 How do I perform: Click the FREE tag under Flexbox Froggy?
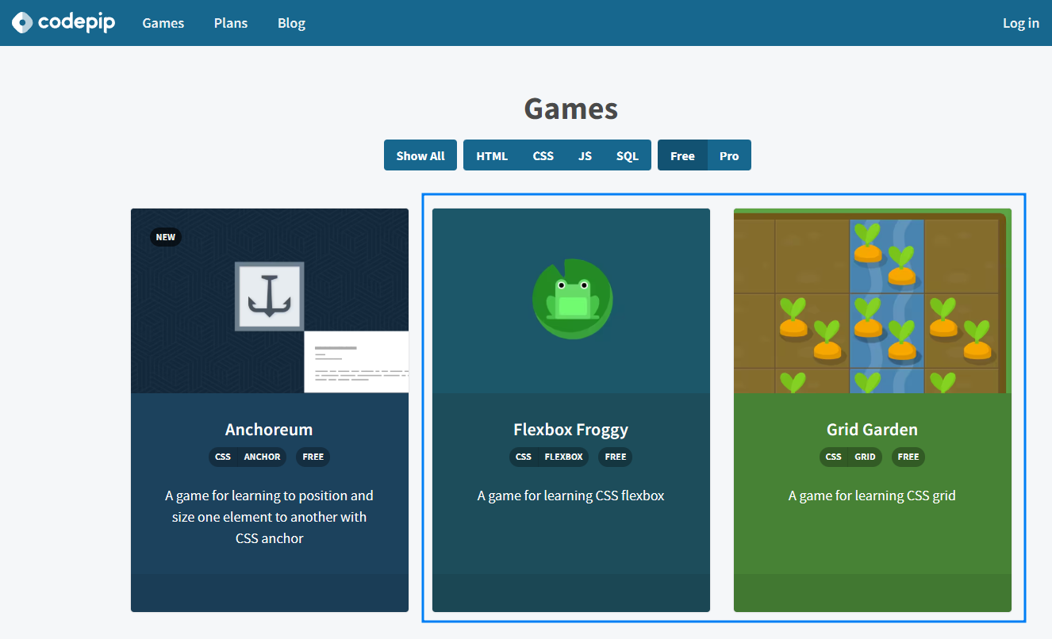pyautogui.click(x=616, y=457)
